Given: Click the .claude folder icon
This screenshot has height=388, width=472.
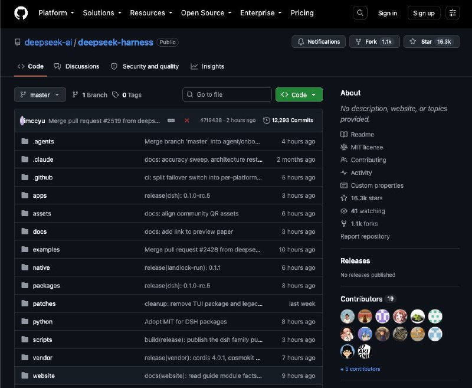Looking at the screenshot, I should (x=25, y=159).
